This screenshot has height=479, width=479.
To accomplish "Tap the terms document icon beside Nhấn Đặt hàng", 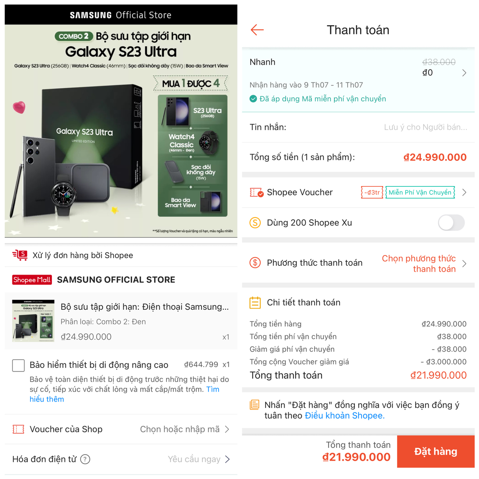I will pos(254,405).
